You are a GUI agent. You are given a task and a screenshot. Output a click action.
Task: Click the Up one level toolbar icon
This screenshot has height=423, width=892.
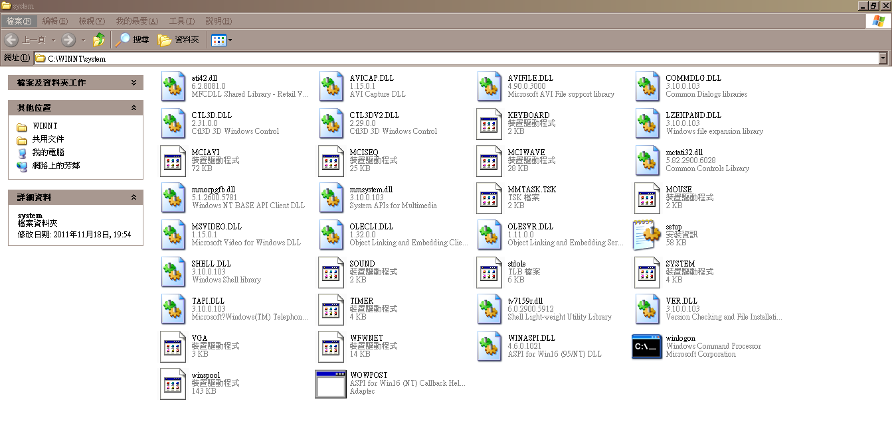[x=99, y=40]
